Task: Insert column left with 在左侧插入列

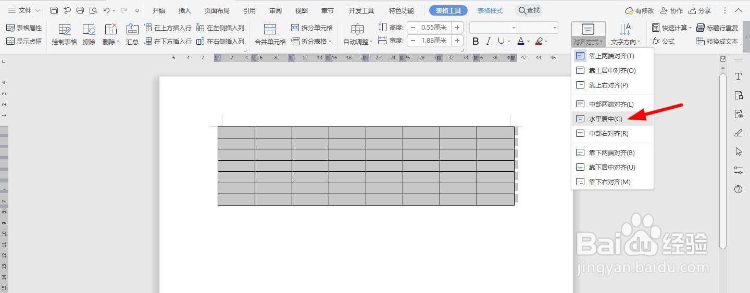Action: [220, 28]
